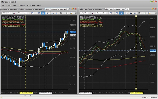Screen dimensions: 158x99
Task: Click the 05/06/2009 07:08 date marker
Action: point(137,93)
